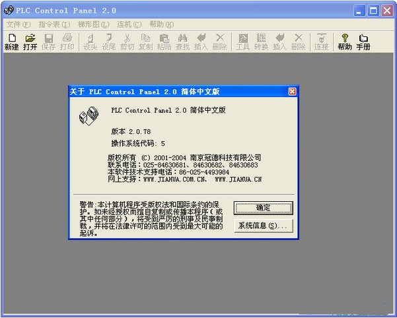Image resolution: width=397 pixels, height=318 pixels.
Task: Select the 设头 toolbar icon
Action: click(x=90, y=42)
